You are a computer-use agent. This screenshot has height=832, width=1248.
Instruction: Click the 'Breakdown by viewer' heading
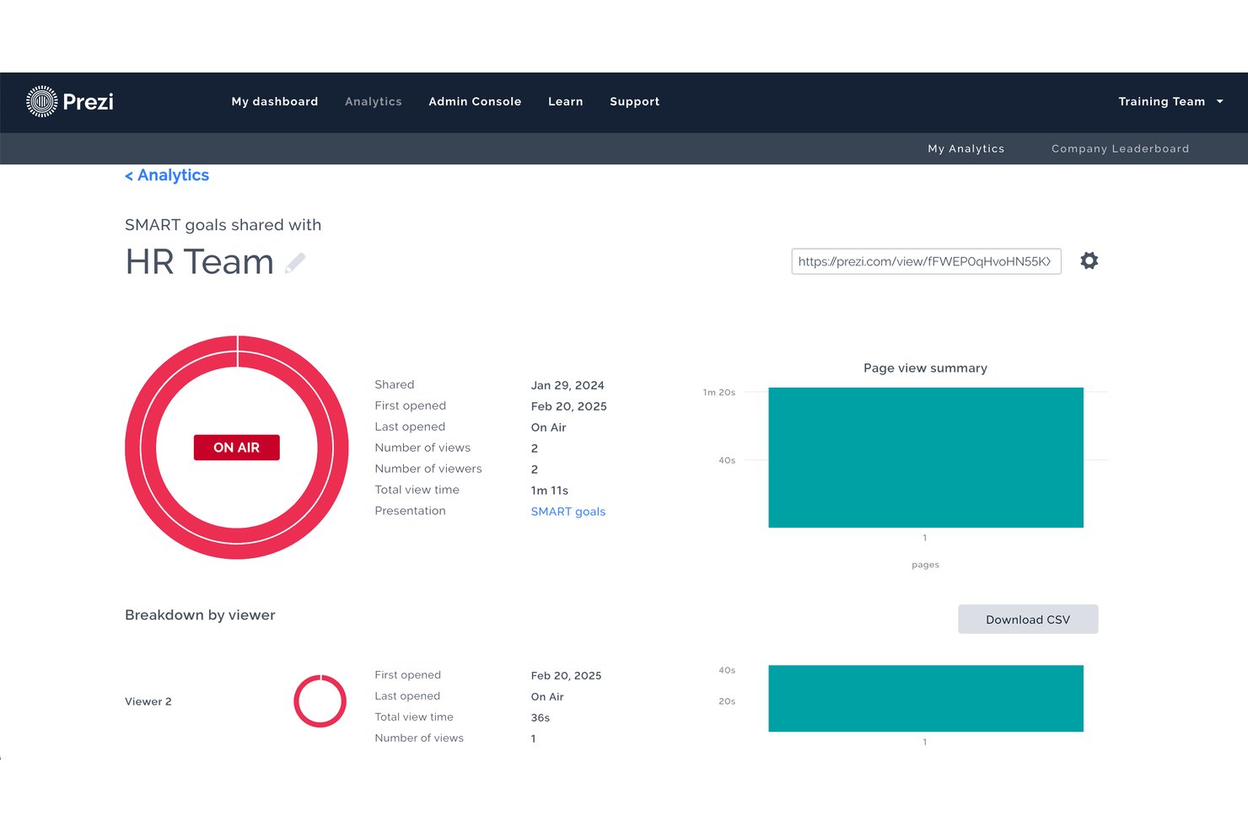(200, 615)
